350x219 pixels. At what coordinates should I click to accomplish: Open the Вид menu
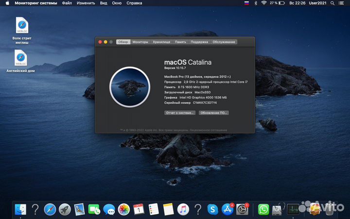pyautogui.click(x=104, y=3)
